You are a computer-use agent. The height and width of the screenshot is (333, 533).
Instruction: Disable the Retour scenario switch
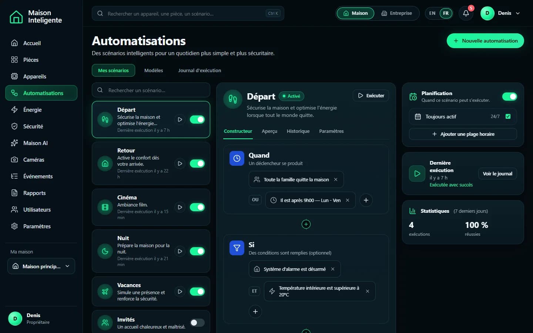point(197,164)
